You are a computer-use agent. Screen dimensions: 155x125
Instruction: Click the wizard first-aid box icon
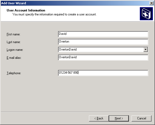[146, 14]
